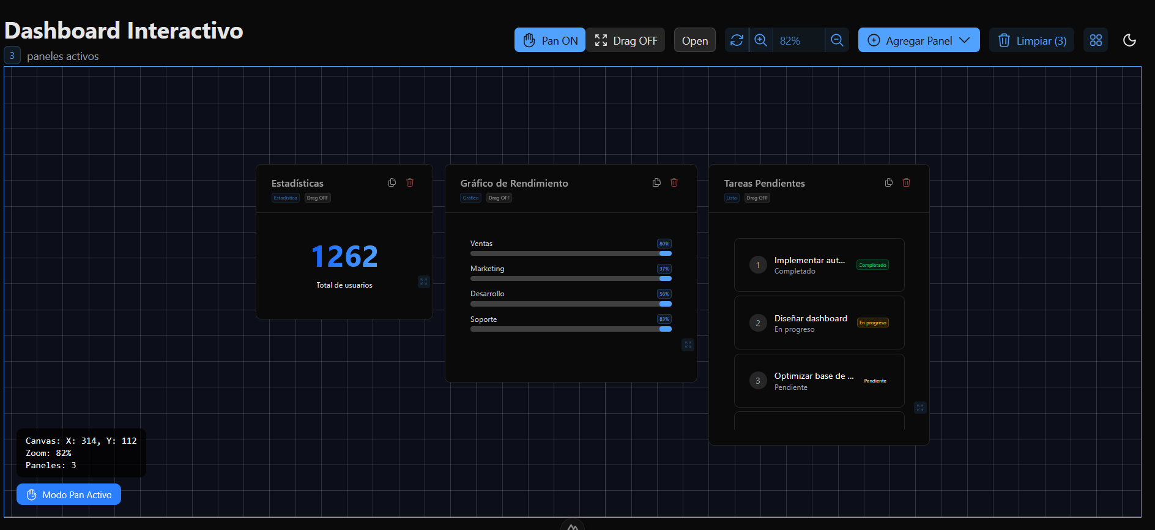Viewport: 1155px width, 530px height.
Task: Click the task number 2 circle
Action: [758, 323]
